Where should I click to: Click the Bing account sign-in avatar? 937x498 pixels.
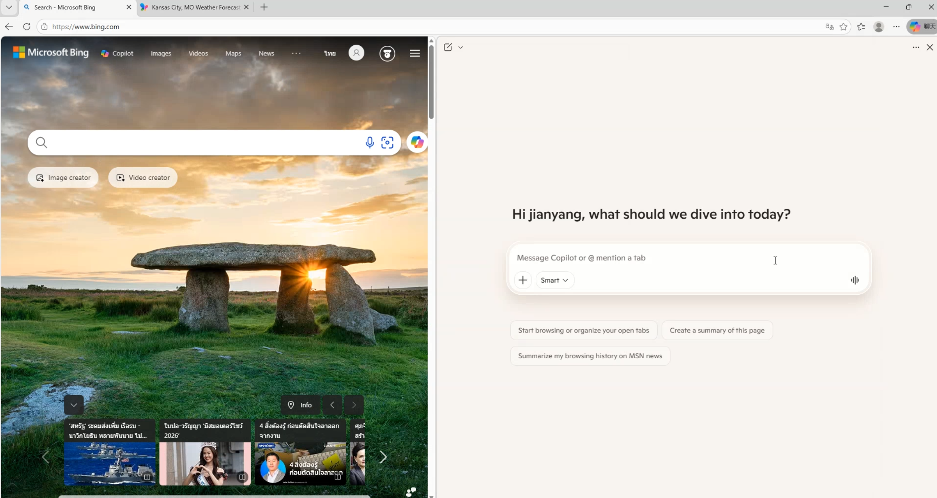pyautogui.click(x=356, y=53)
